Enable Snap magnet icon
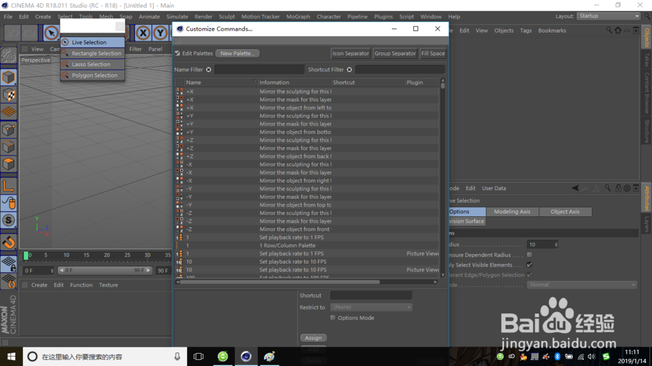 tap(8, 242)
